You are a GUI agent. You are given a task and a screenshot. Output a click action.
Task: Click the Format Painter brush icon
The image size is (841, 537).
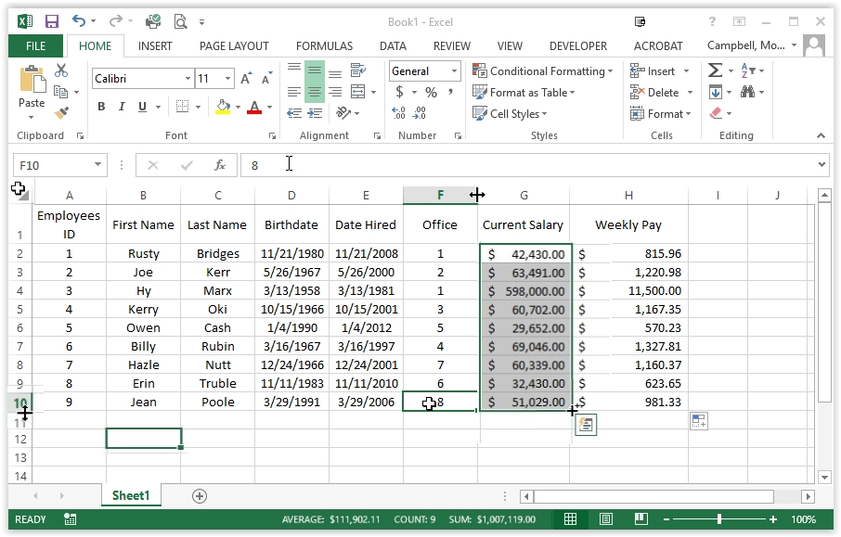click(61, 113)
